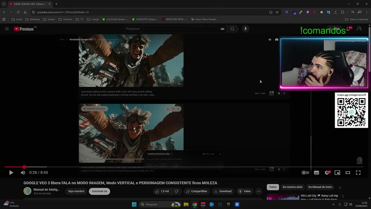Open the Barbearia bookmarks folder

(32, 19)
